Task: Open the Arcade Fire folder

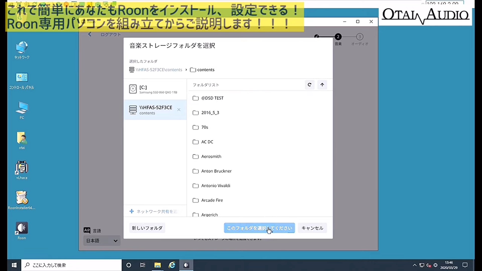Action: click(260, 200)
